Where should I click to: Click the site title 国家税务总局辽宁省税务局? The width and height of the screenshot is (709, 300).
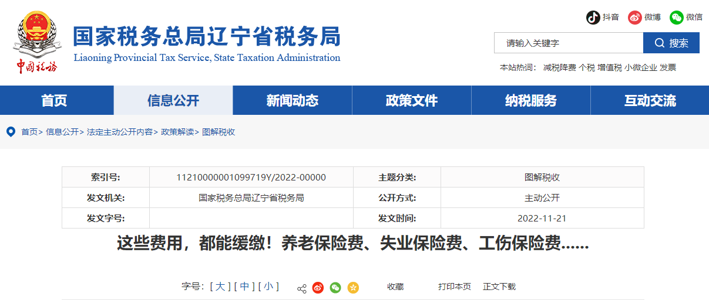(x=207, y=36)
